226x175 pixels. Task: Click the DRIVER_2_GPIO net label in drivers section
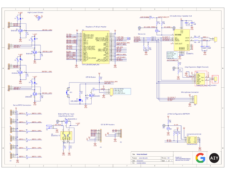click(x=47, y=72)
